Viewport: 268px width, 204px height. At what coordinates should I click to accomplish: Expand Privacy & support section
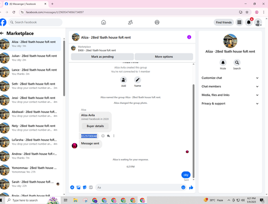click(x=230, y=103)
